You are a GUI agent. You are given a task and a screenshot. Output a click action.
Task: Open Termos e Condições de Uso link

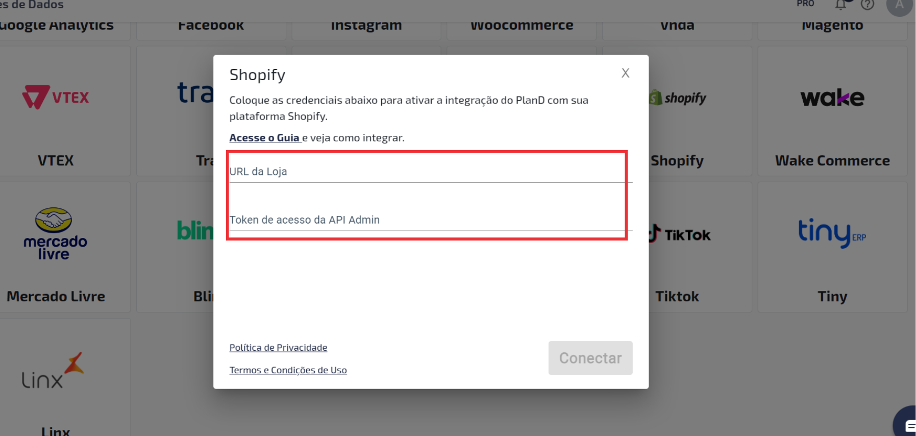pos(288,370)
